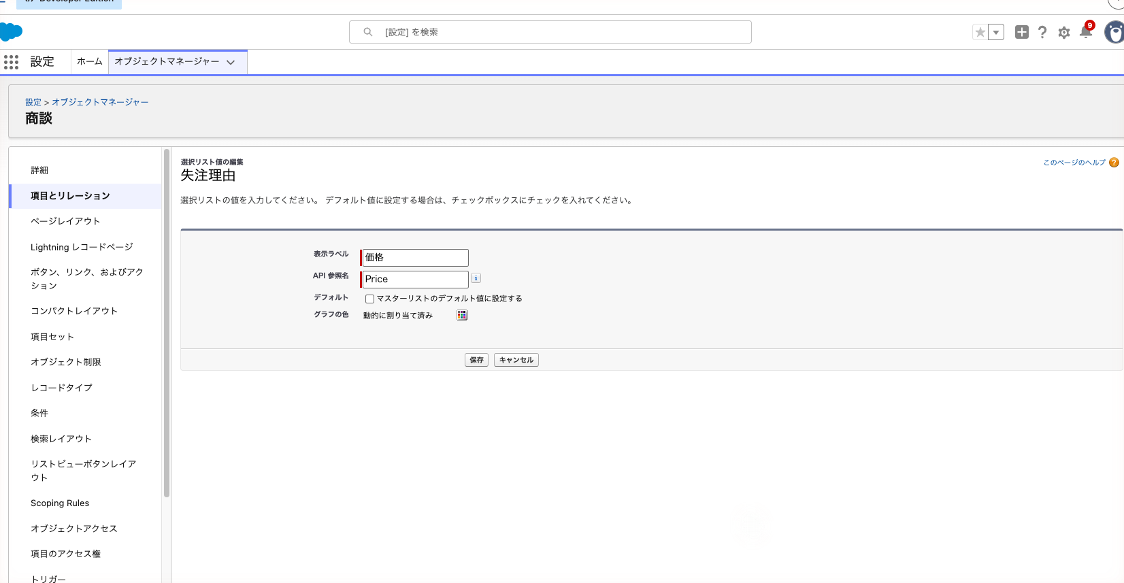This screenshot has width=1124, height=583.
Task: Click the キャンセル button
Action: pyautogui.click(x=516, y=360)
